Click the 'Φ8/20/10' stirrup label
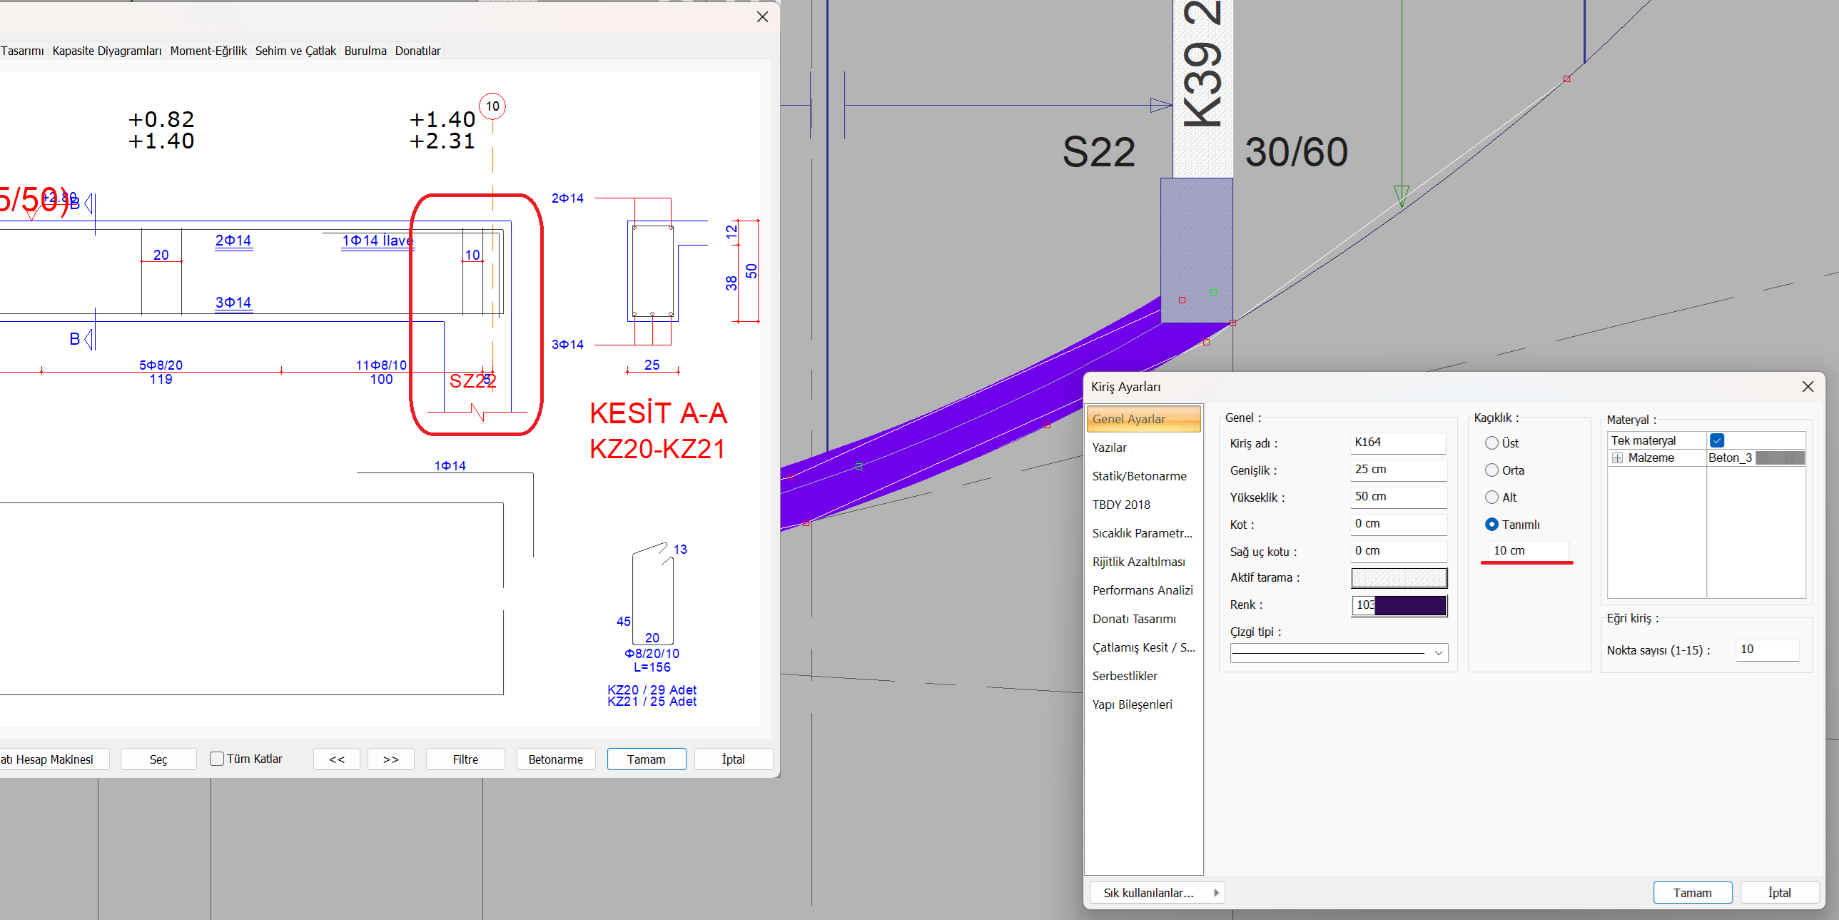Image resolution: width=1839 pixels, height=920 pixels. 652,654
